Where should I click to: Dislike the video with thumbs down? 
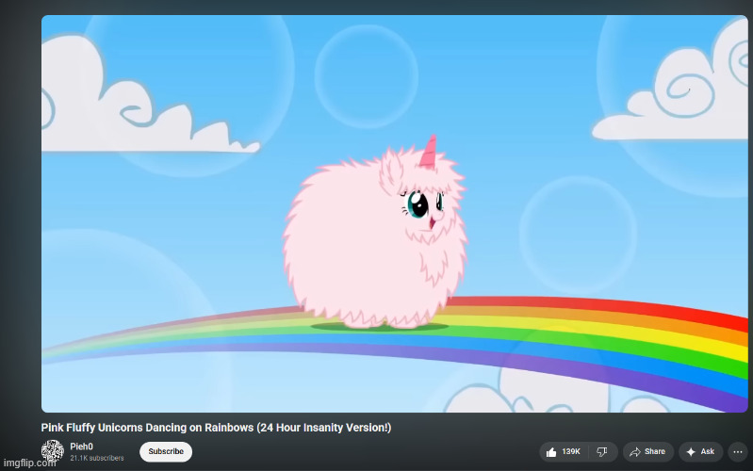603,452
